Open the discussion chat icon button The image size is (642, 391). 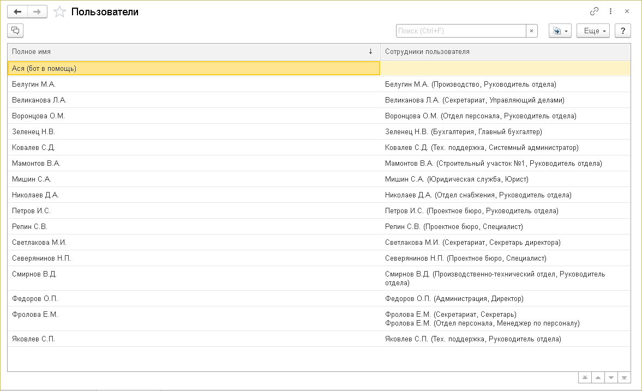(x=15, y=31)
